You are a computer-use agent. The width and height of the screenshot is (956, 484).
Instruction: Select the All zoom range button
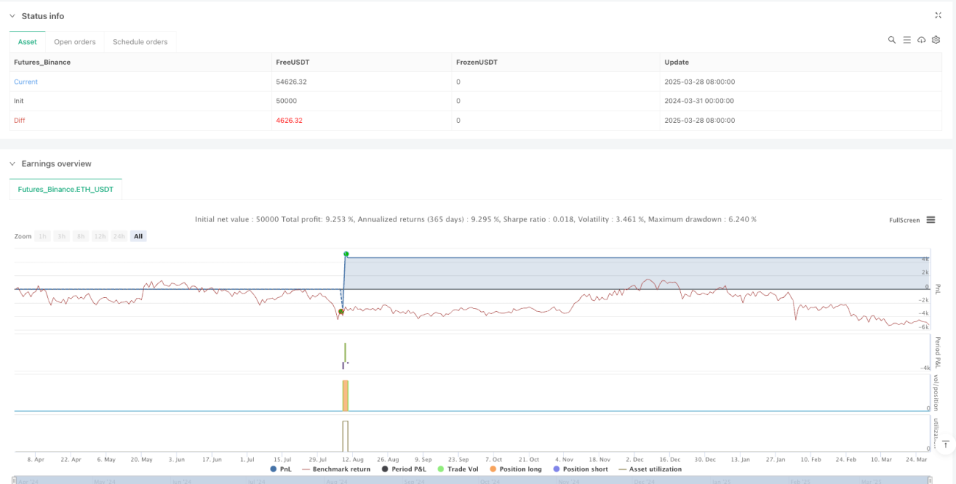(138, 236)
